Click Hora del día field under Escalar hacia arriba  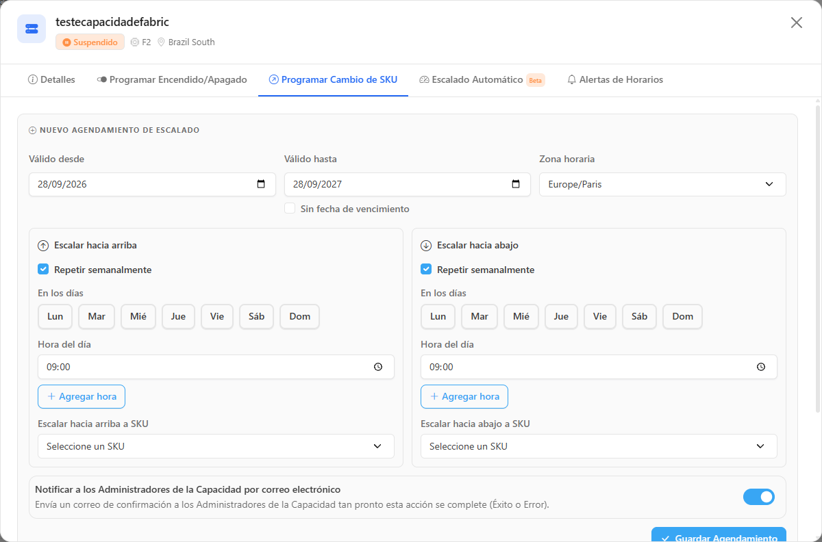216,367
